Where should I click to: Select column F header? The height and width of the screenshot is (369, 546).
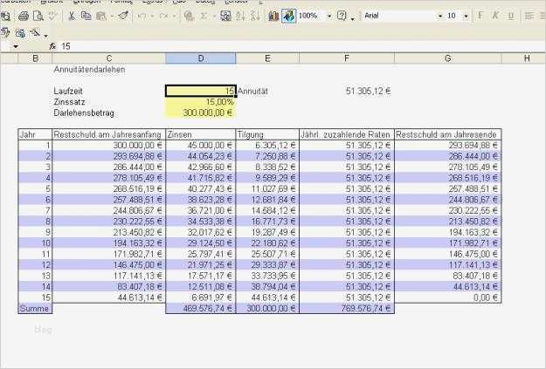click(347, 58)
